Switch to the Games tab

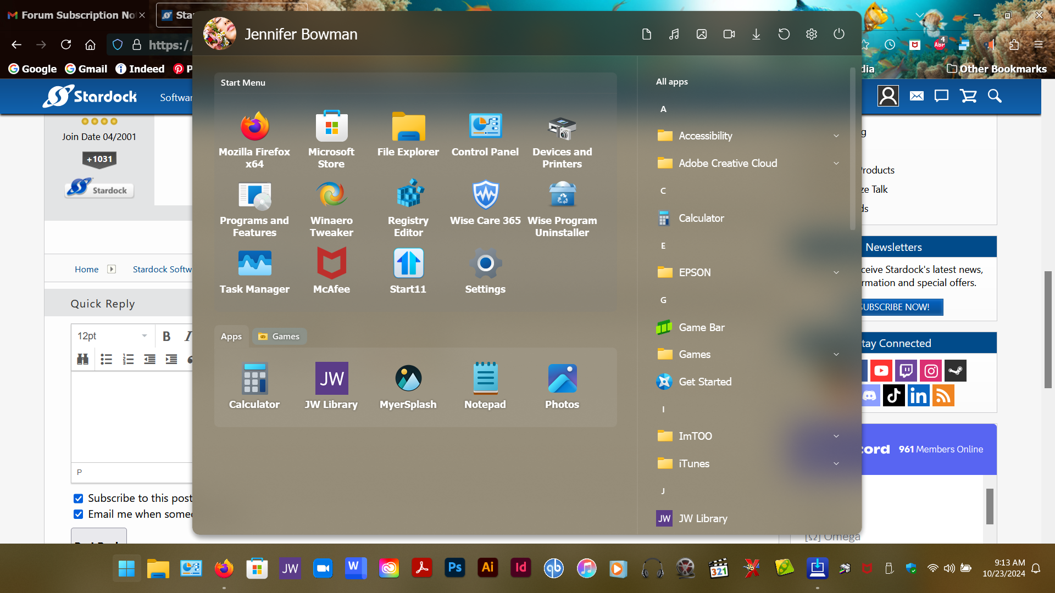click(x=279, y=337)
